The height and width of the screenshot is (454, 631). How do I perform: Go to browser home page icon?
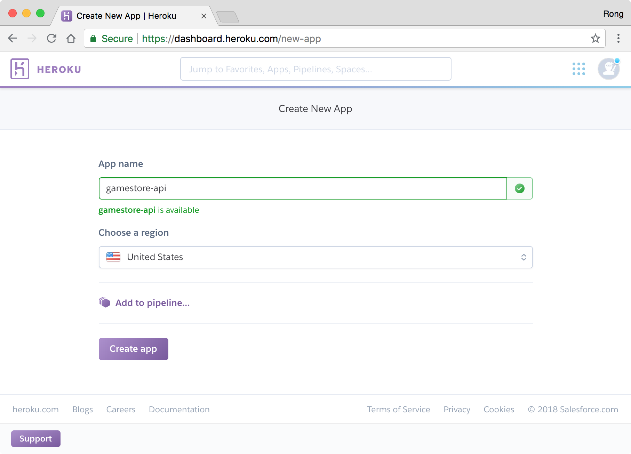point(71,38)
